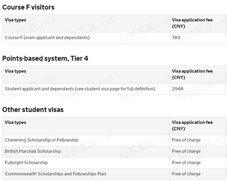Click the 2948 fee value
Screen dimensions: 227x182
(x=178, y=89)
